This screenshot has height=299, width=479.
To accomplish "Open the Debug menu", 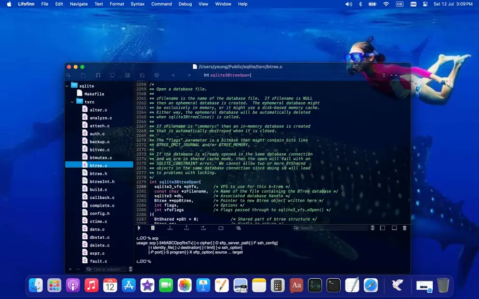I will click(x=185, y=4).
